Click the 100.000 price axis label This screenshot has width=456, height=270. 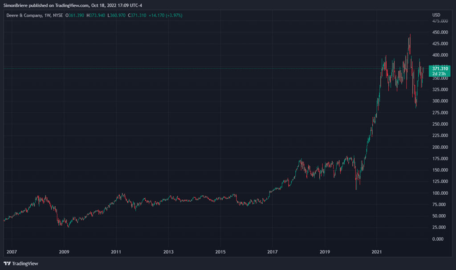[440, 193]
